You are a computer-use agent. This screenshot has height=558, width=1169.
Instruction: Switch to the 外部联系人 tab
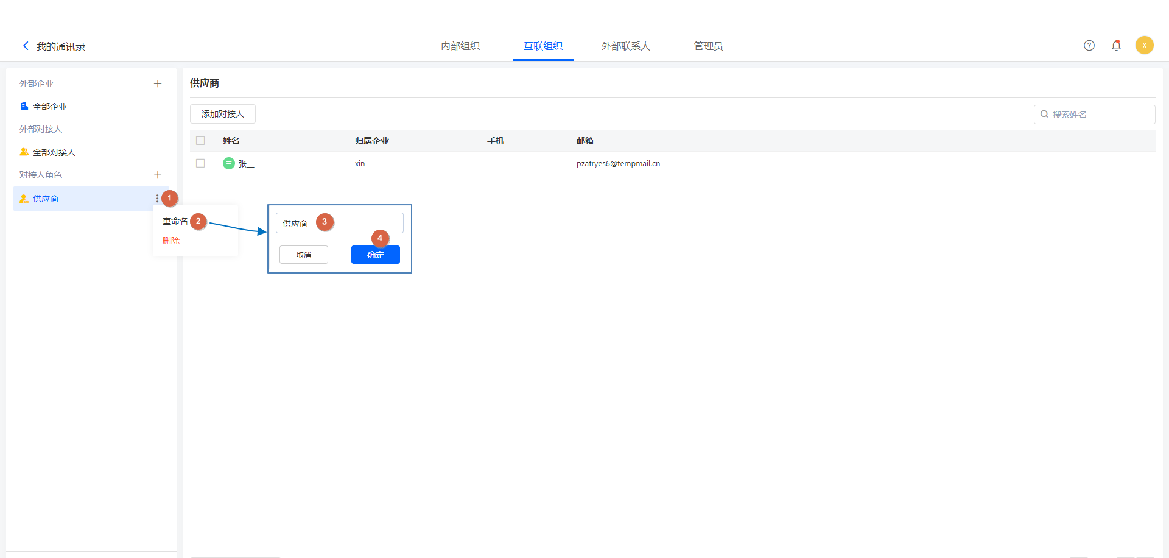[x=625, y=46]
